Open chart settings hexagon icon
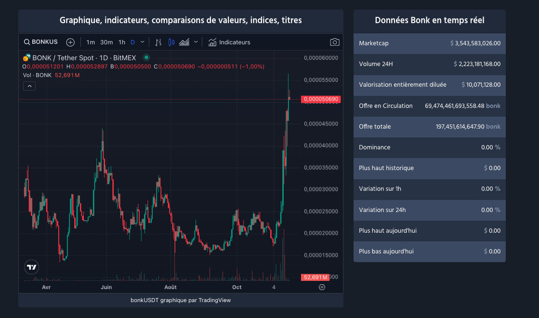This screenshot has height=318, width=539. (322, 287)
